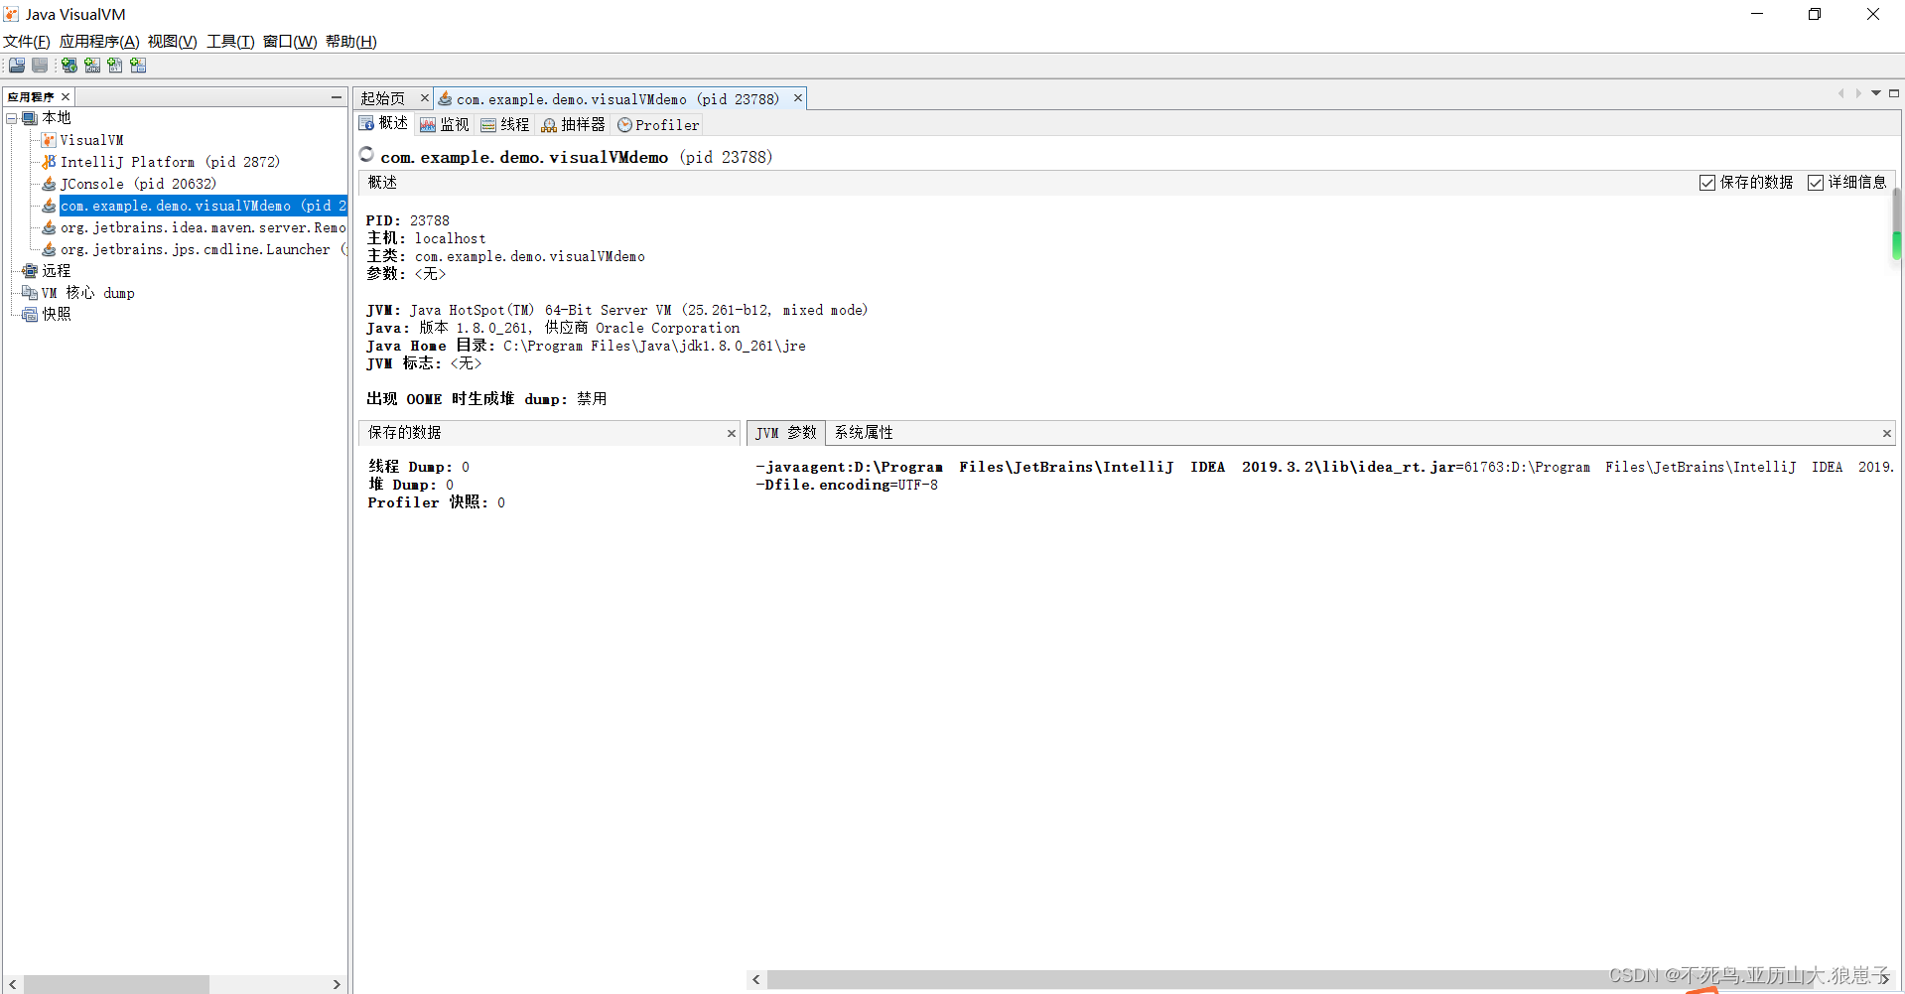Select the add remote host icon

(x=68, y=66)
